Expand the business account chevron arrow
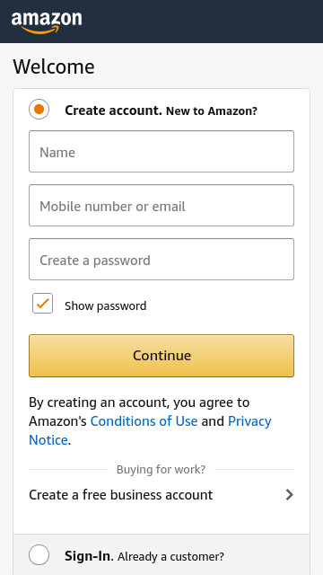 [x=289, y=495]
